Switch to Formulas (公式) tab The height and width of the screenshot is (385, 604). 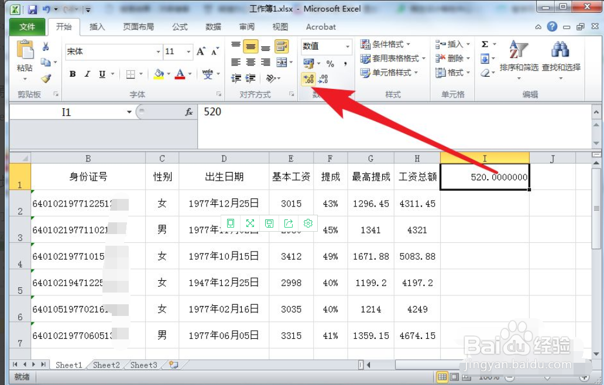coord(180,27)
